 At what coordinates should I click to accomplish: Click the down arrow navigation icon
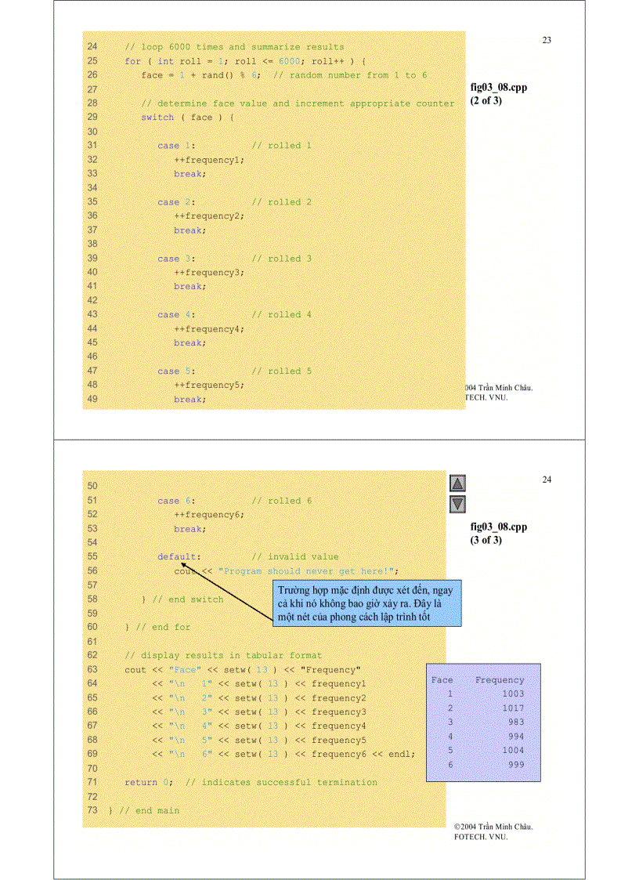pyautogui.click(x=458, y=504)
